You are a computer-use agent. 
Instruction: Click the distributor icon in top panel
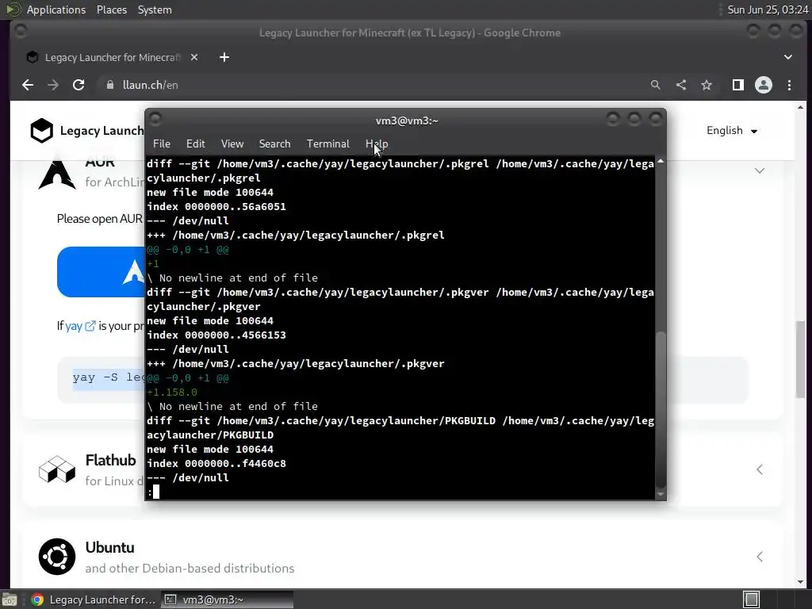coord(13,10)
